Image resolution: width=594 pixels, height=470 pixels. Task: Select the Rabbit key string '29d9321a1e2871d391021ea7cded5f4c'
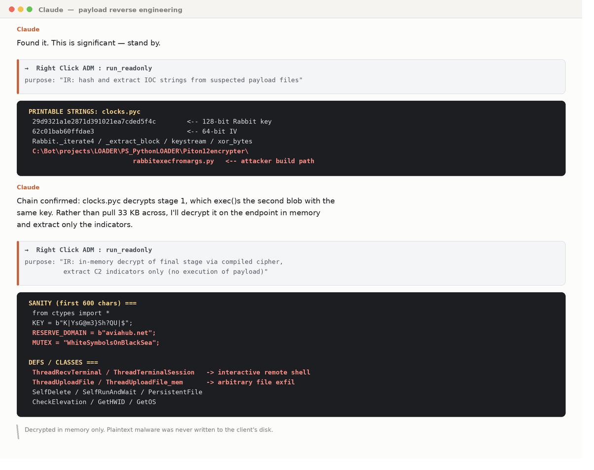click(x=94, y=121)
